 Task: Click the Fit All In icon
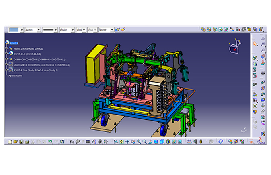(122, 142)
